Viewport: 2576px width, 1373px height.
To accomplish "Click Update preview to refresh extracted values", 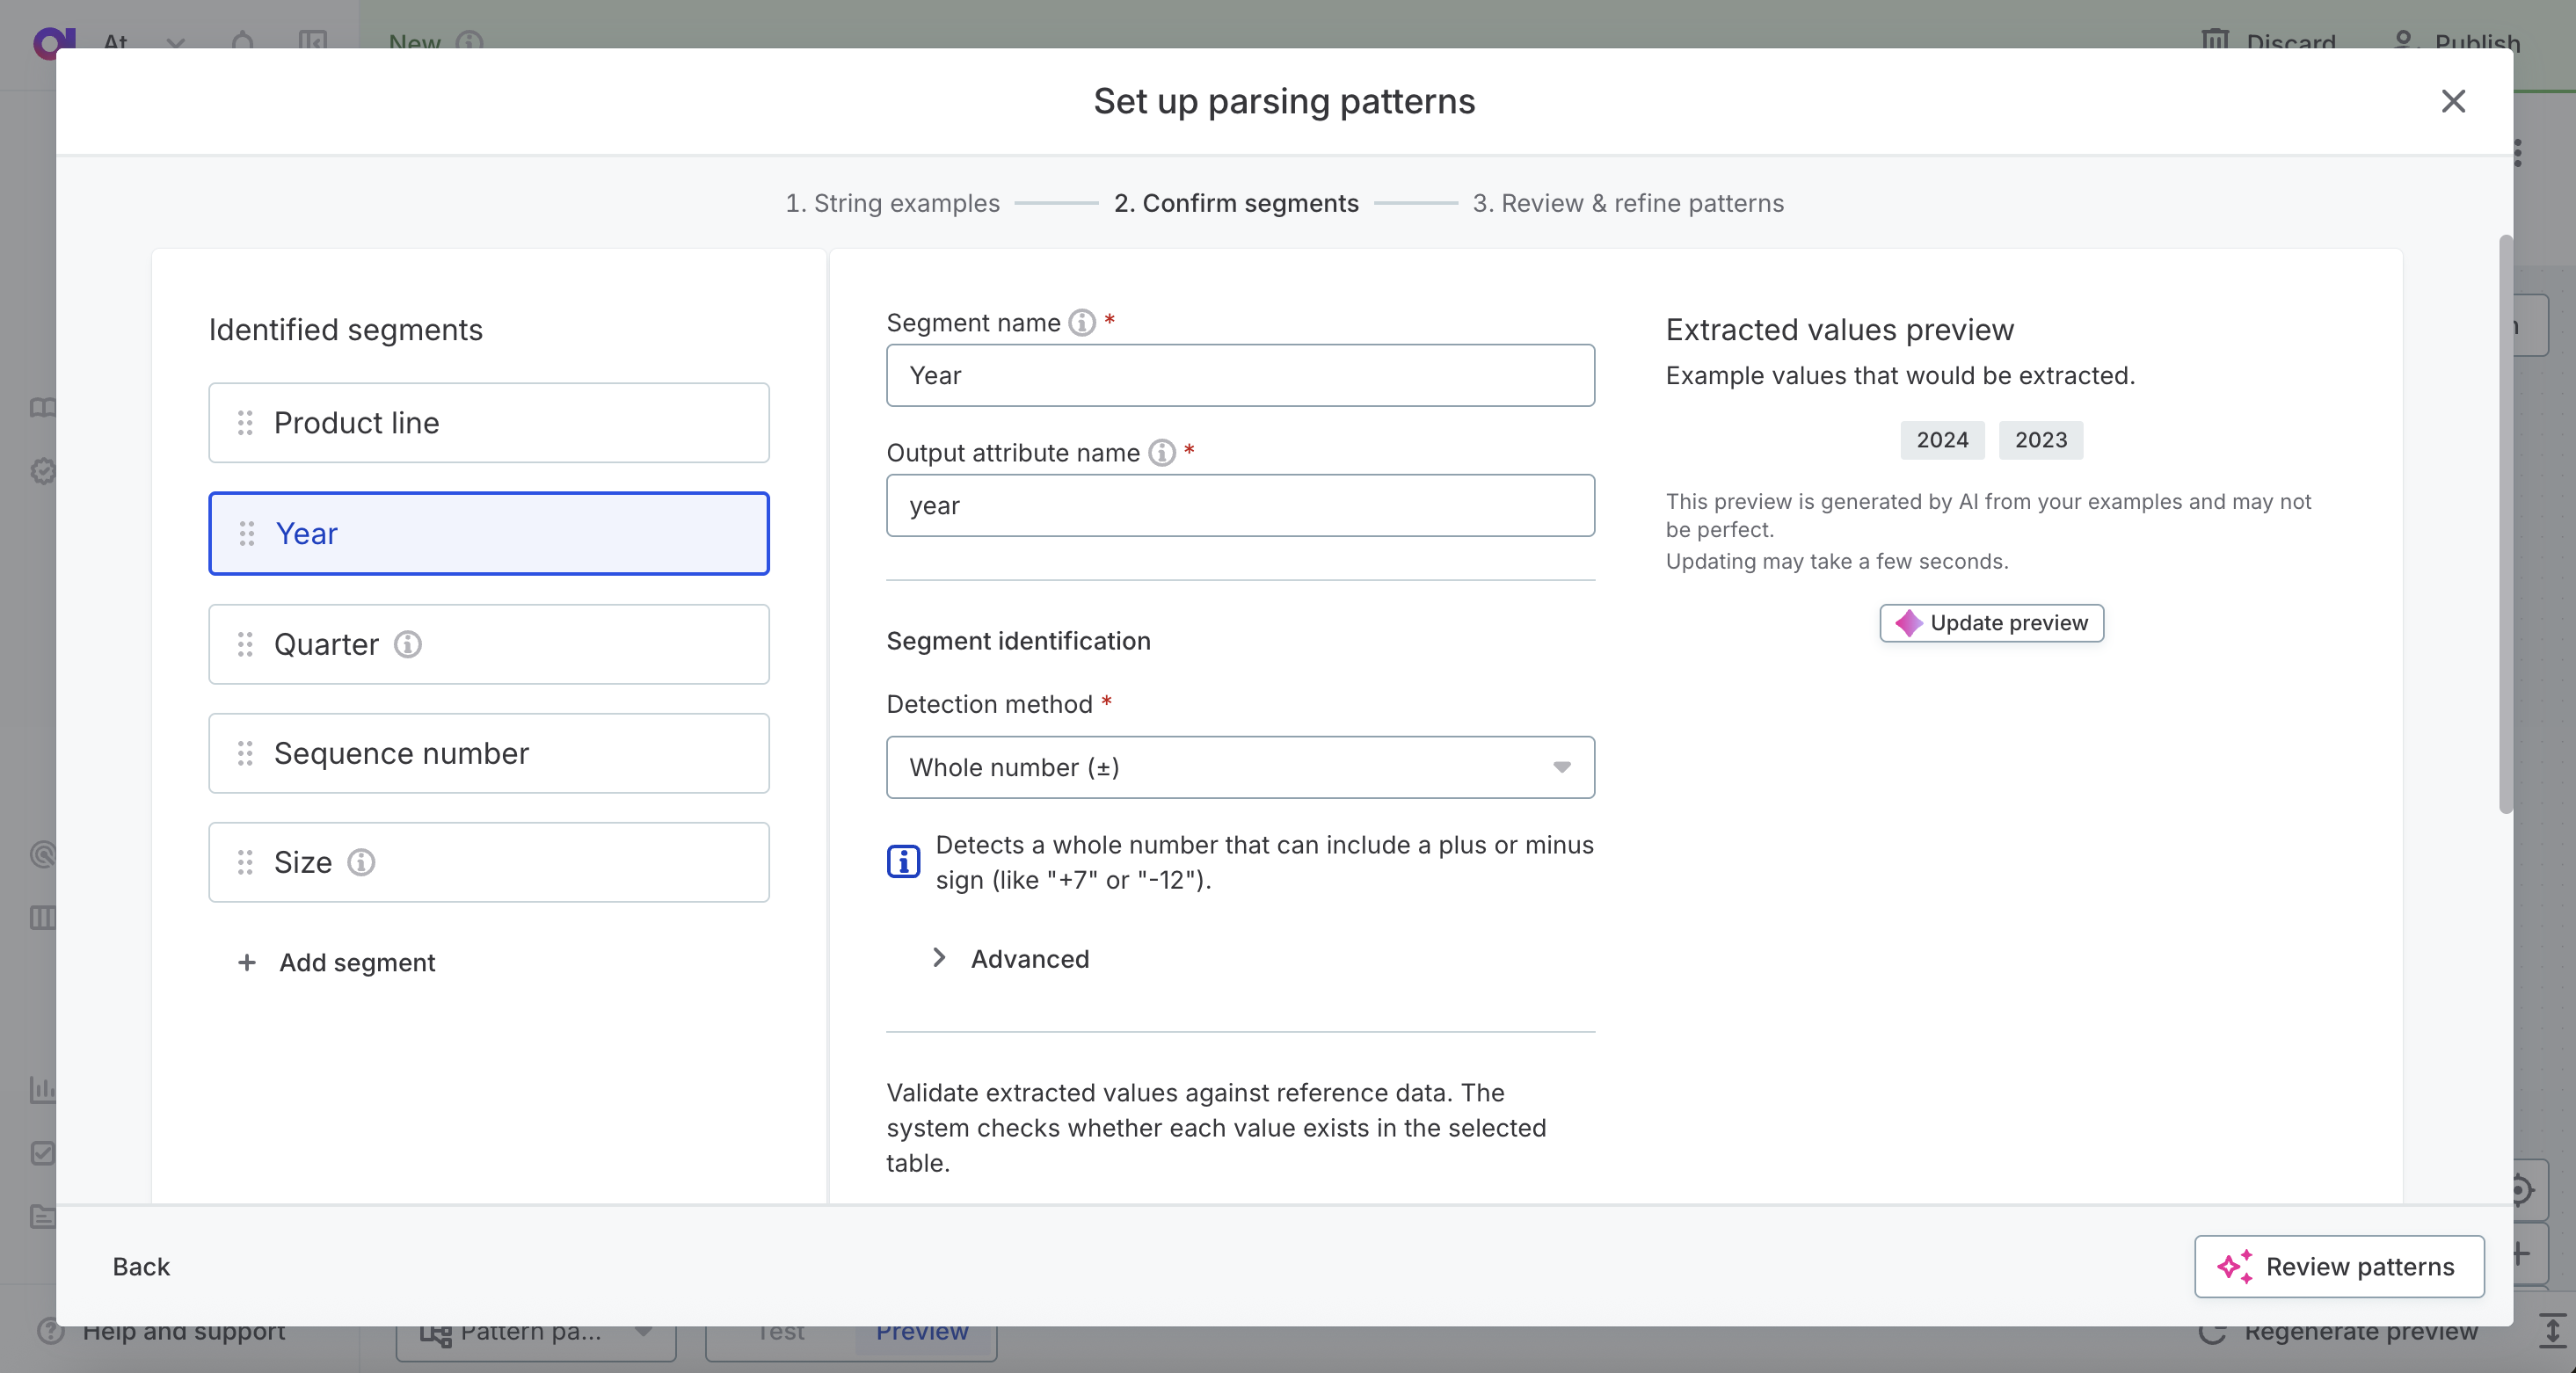I will [1990, 623].
